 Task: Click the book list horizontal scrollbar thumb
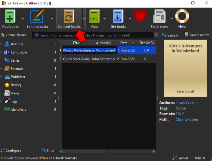click(x=84, y=151)
